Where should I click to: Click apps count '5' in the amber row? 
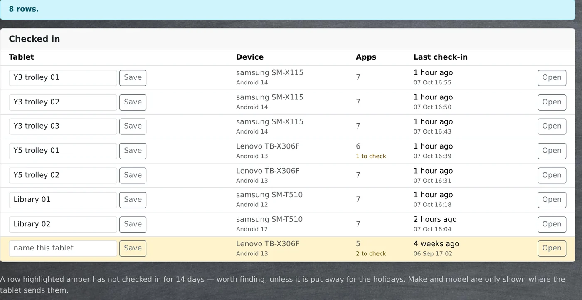point(358,244)
